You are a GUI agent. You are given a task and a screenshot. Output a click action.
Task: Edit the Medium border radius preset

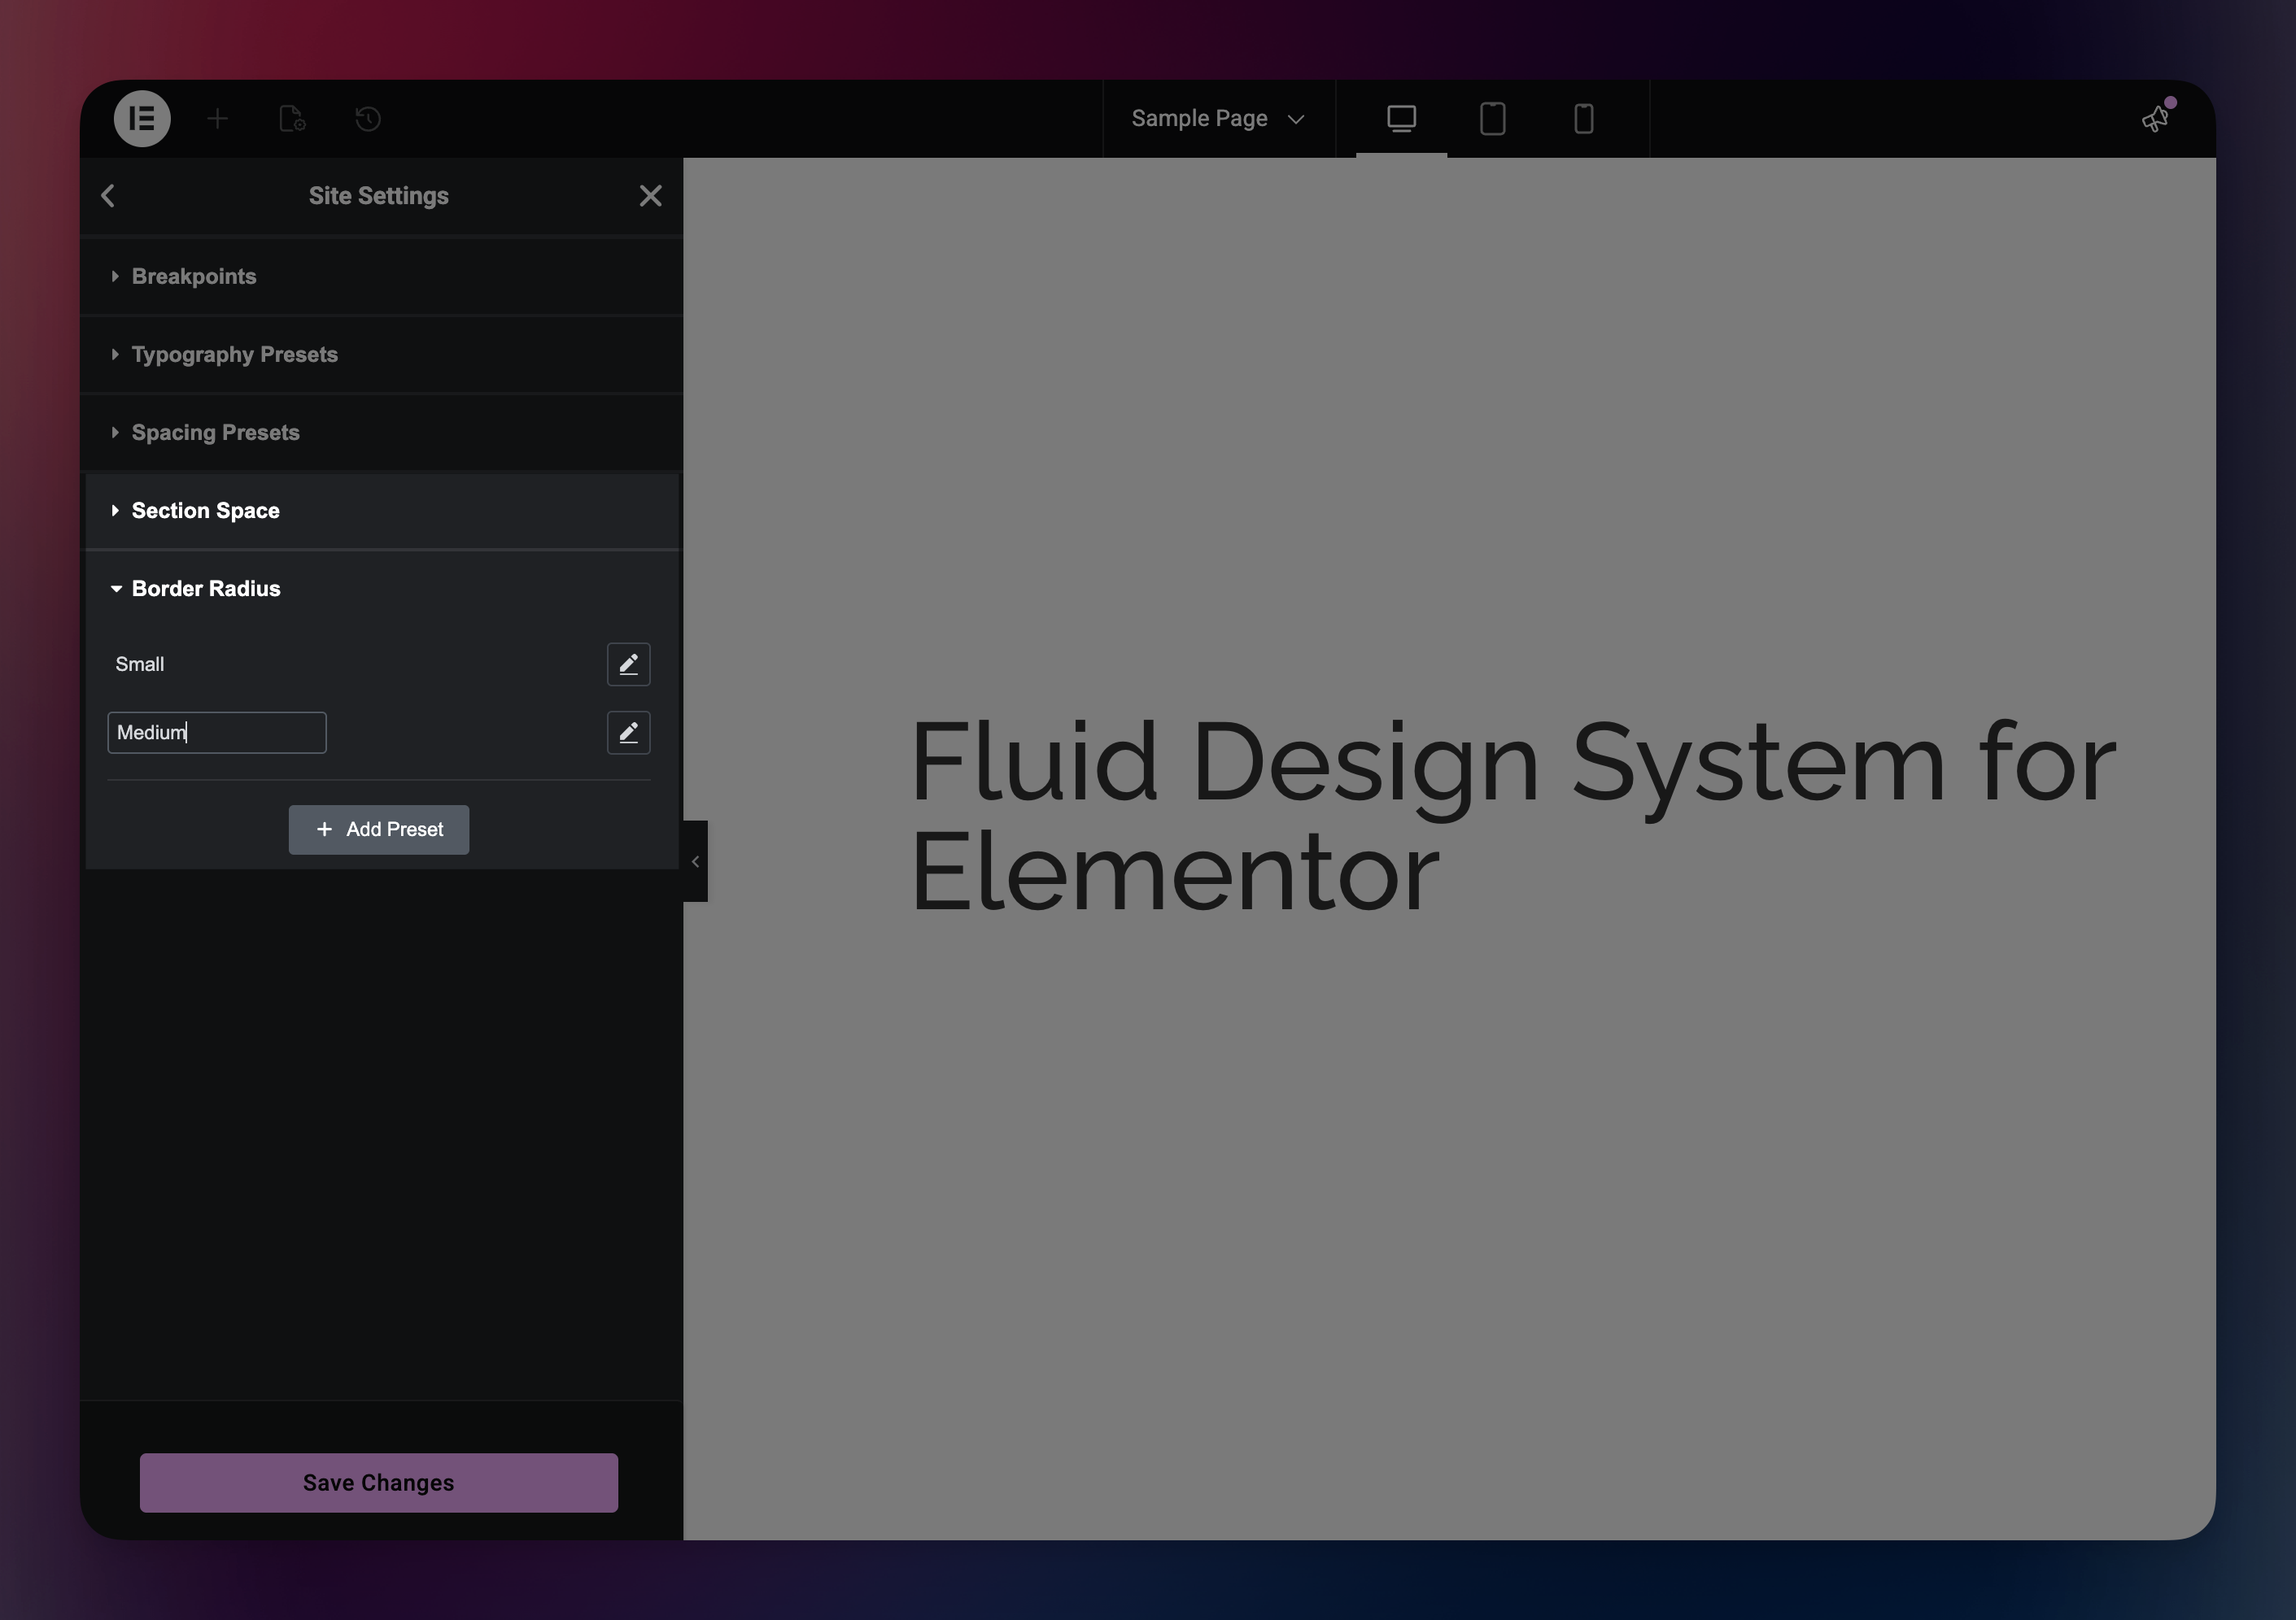pyautogui.click(x=628, y=733)
